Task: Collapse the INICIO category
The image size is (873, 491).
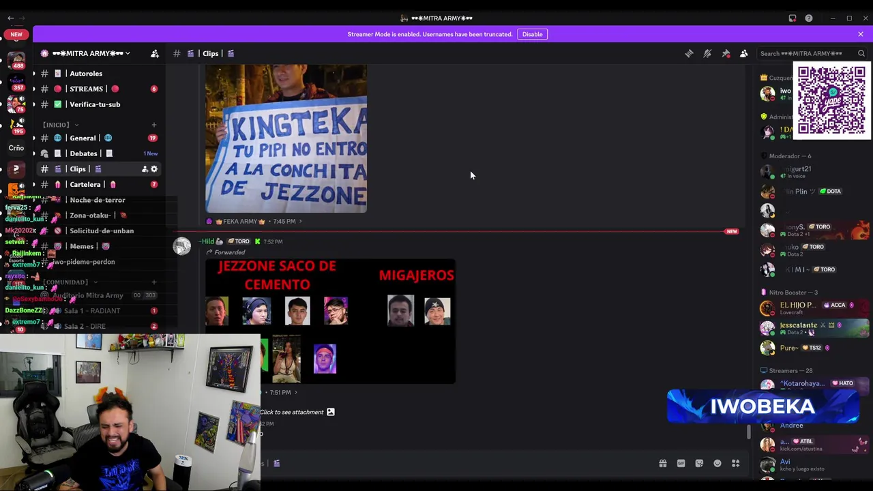Action: click(60, 125)
